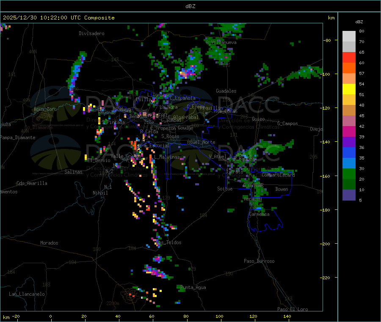
Task: Select the G_Campos label
Action: click(x=287, y=124)
